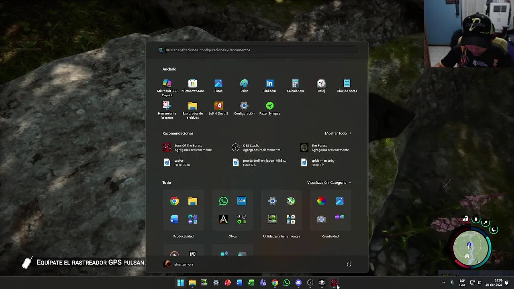
Task: Launch Herramienta Recortes snipping tool
Action: 167,110
